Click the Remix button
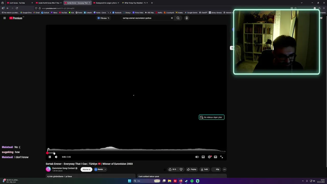Viewport: 327px width, 184px height. (99, 169)
